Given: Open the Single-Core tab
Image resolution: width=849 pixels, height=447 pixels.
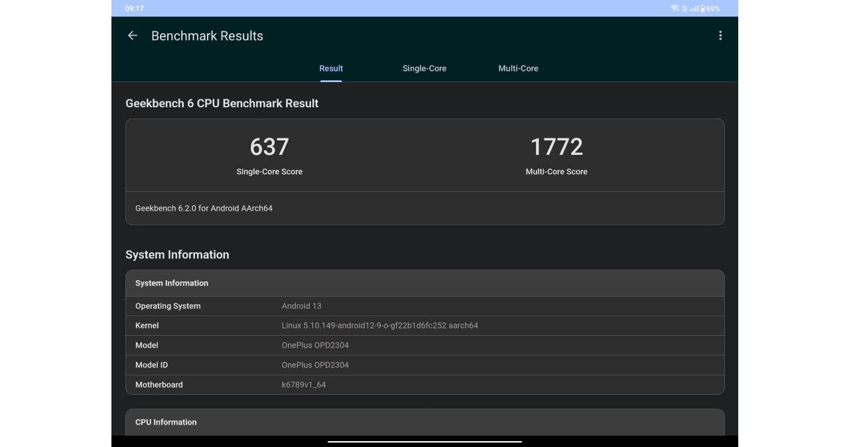Looking at the screenshot, I should (x=424, y=68).
